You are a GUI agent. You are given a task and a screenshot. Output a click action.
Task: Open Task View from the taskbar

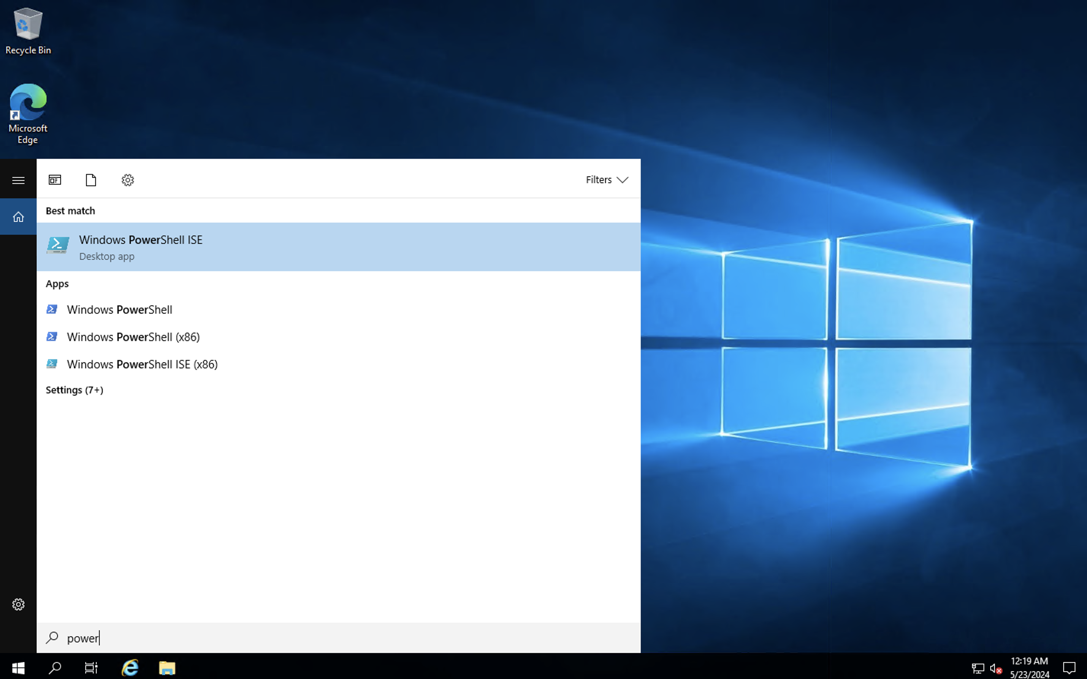[91, 668]
